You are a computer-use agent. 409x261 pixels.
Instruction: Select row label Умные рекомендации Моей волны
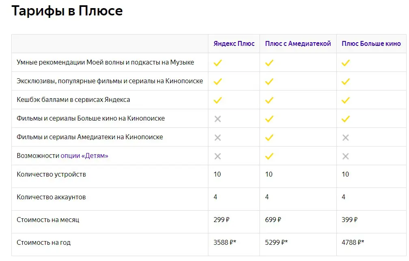point(105,63)
